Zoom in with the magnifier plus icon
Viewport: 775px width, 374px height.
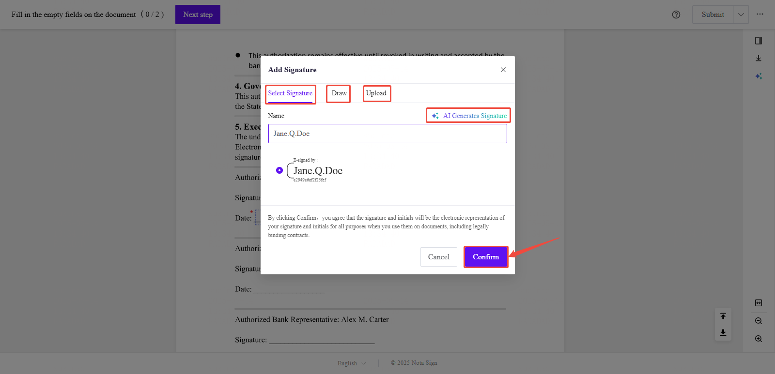(x=759, y=339)
